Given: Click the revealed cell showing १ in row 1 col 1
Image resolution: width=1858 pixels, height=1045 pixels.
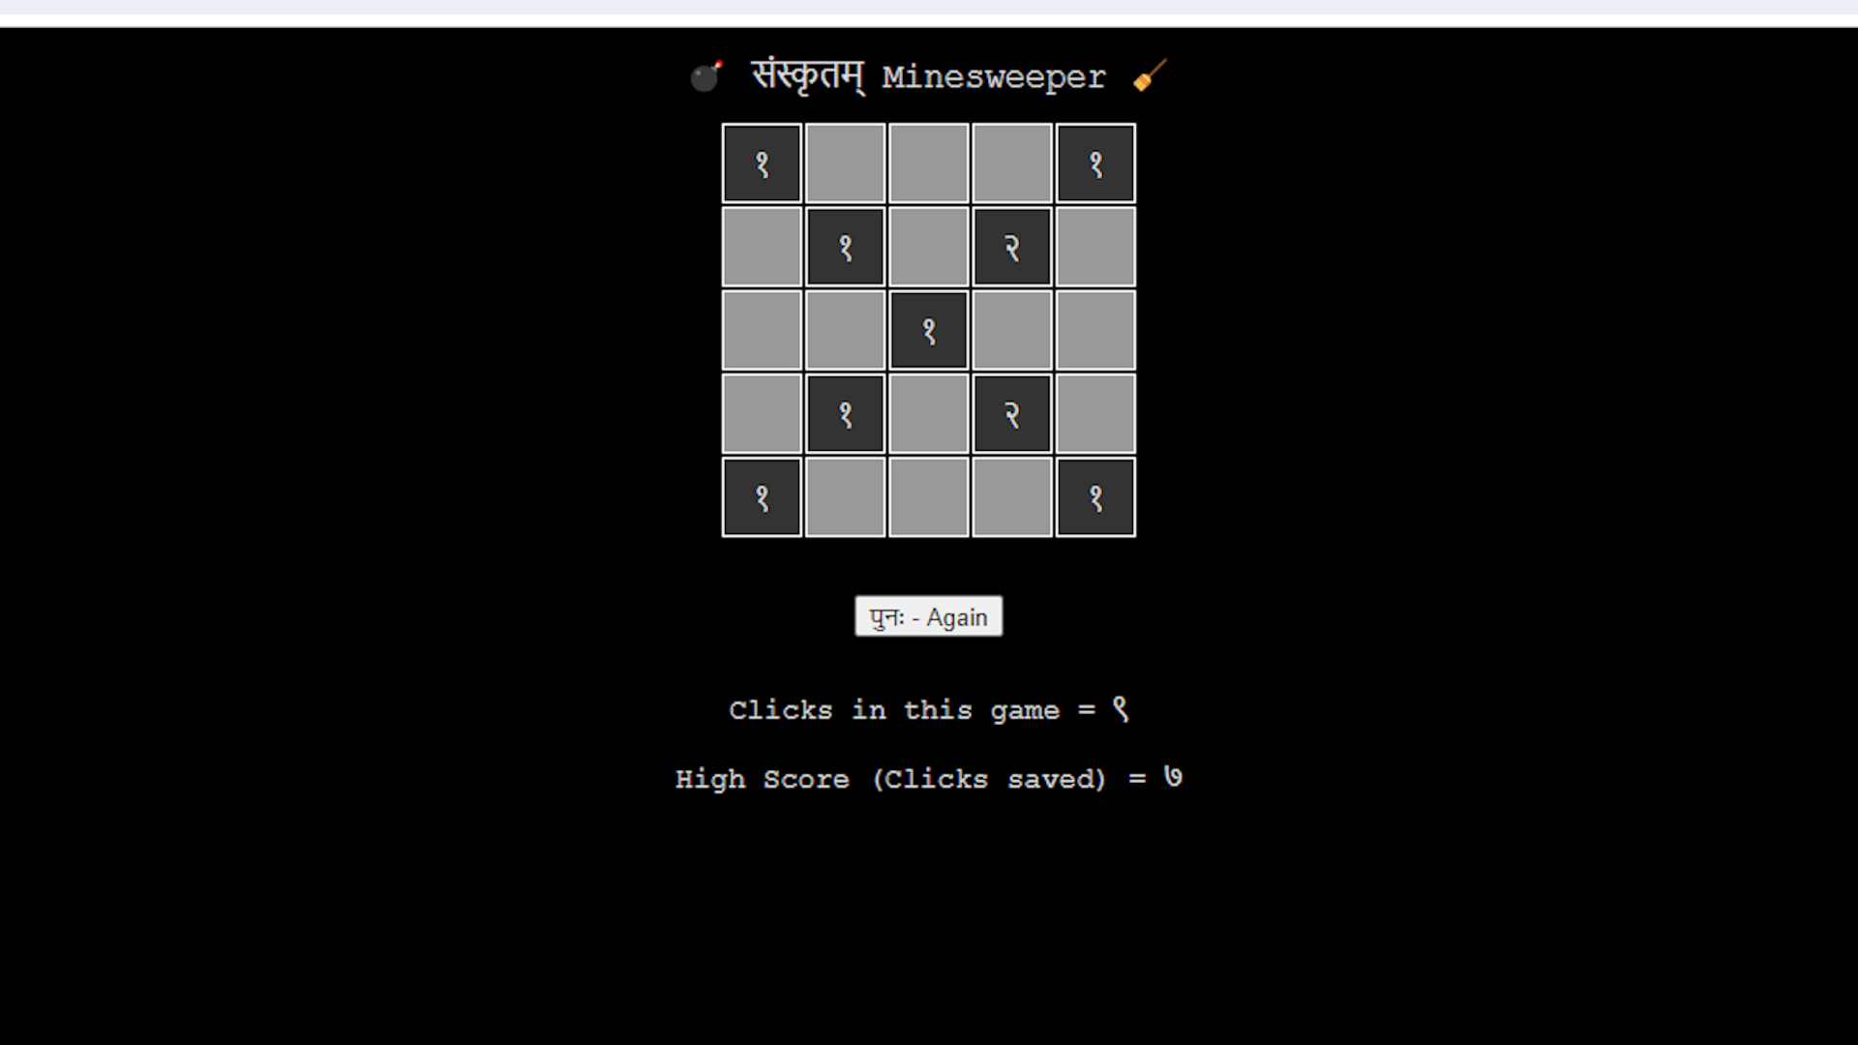Looking at the screenshot, I should click(762, 164).
